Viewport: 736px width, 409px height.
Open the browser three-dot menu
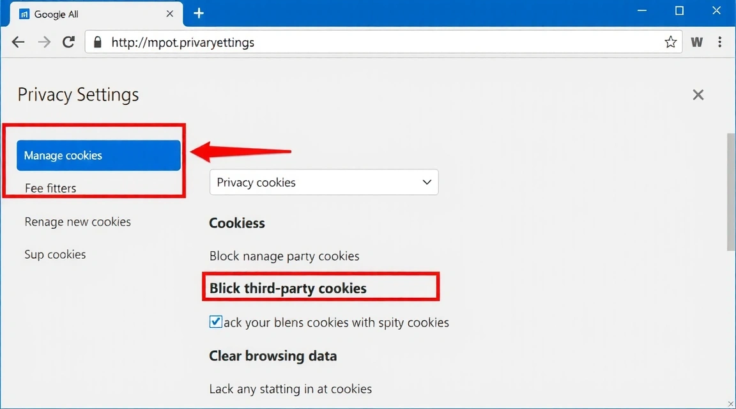tap(719, 42)
